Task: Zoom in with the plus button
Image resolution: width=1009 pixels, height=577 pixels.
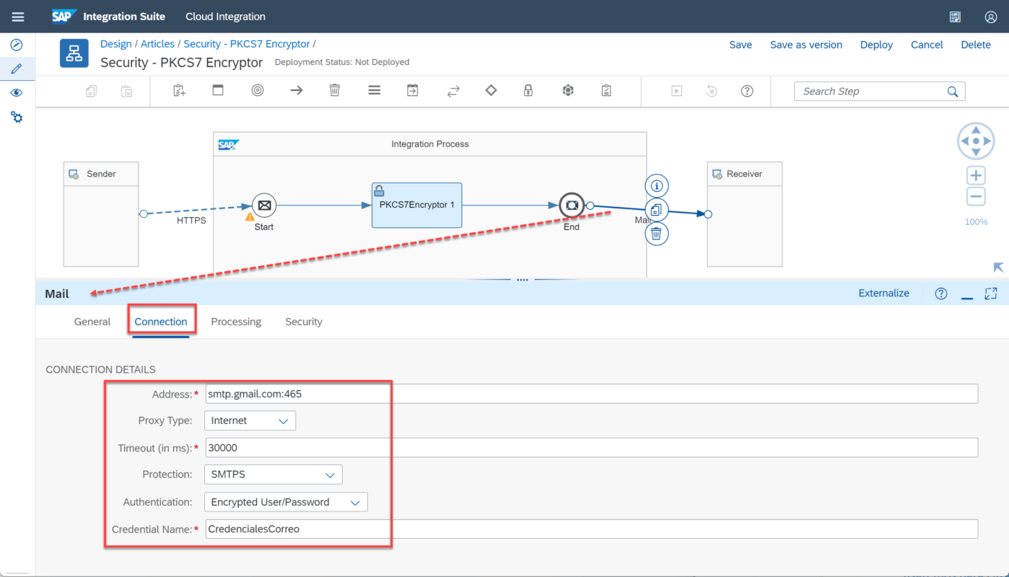Action: 976,175
